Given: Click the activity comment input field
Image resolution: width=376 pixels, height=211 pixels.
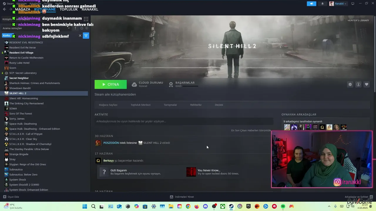Looking at the screenshot, I should [x=184, y=121].
